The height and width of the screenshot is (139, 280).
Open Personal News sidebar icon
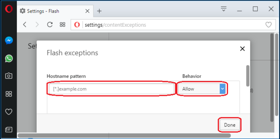pos(9,129)
